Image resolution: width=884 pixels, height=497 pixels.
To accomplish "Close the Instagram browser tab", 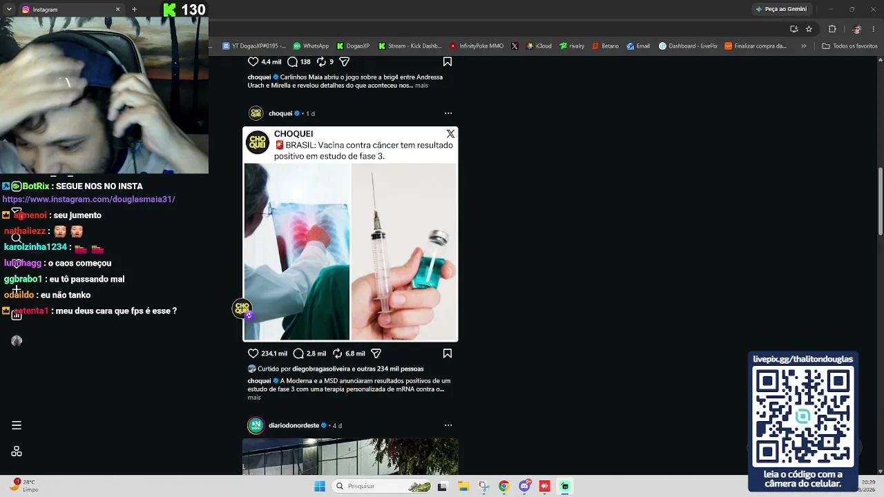I will point(117,10).
